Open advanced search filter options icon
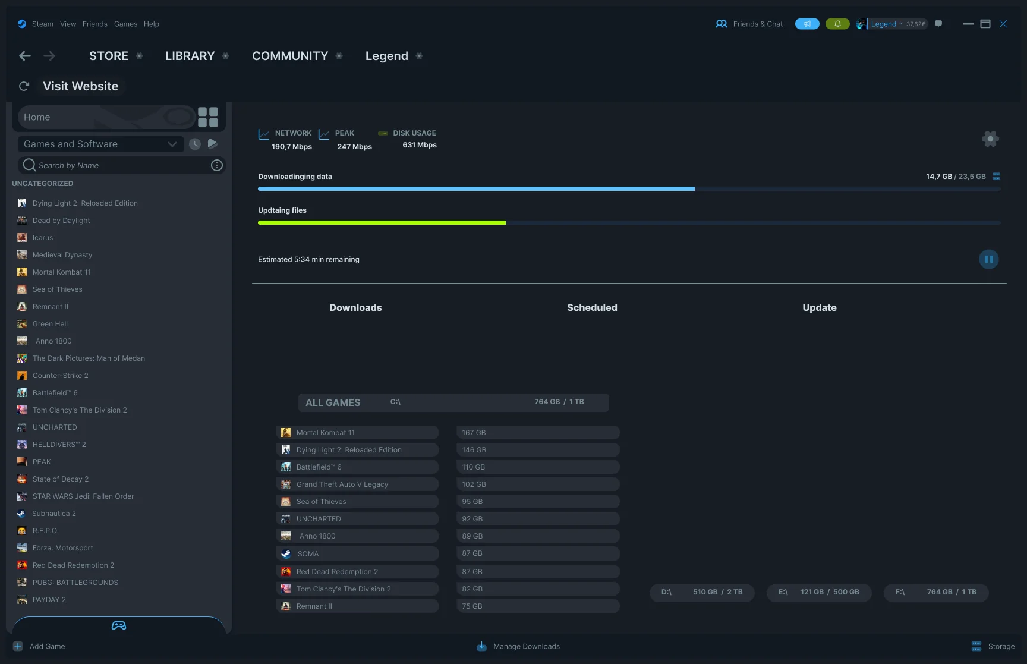The height and width of the screenshot is (664, 1027). [x=217, y=165]
